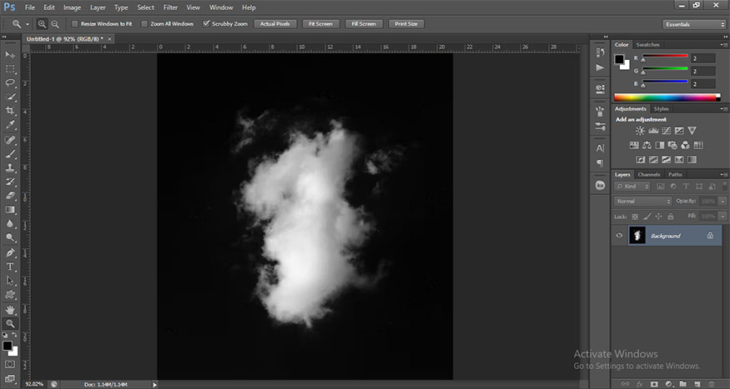Open the History panel icon
Screen dimensions: 730x389
(600, 52)
